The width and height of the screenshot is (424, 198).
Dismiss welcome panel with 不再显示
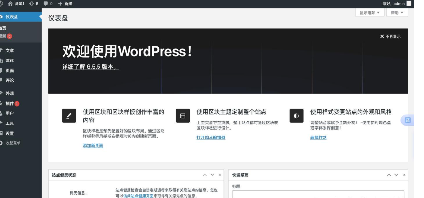391,36
